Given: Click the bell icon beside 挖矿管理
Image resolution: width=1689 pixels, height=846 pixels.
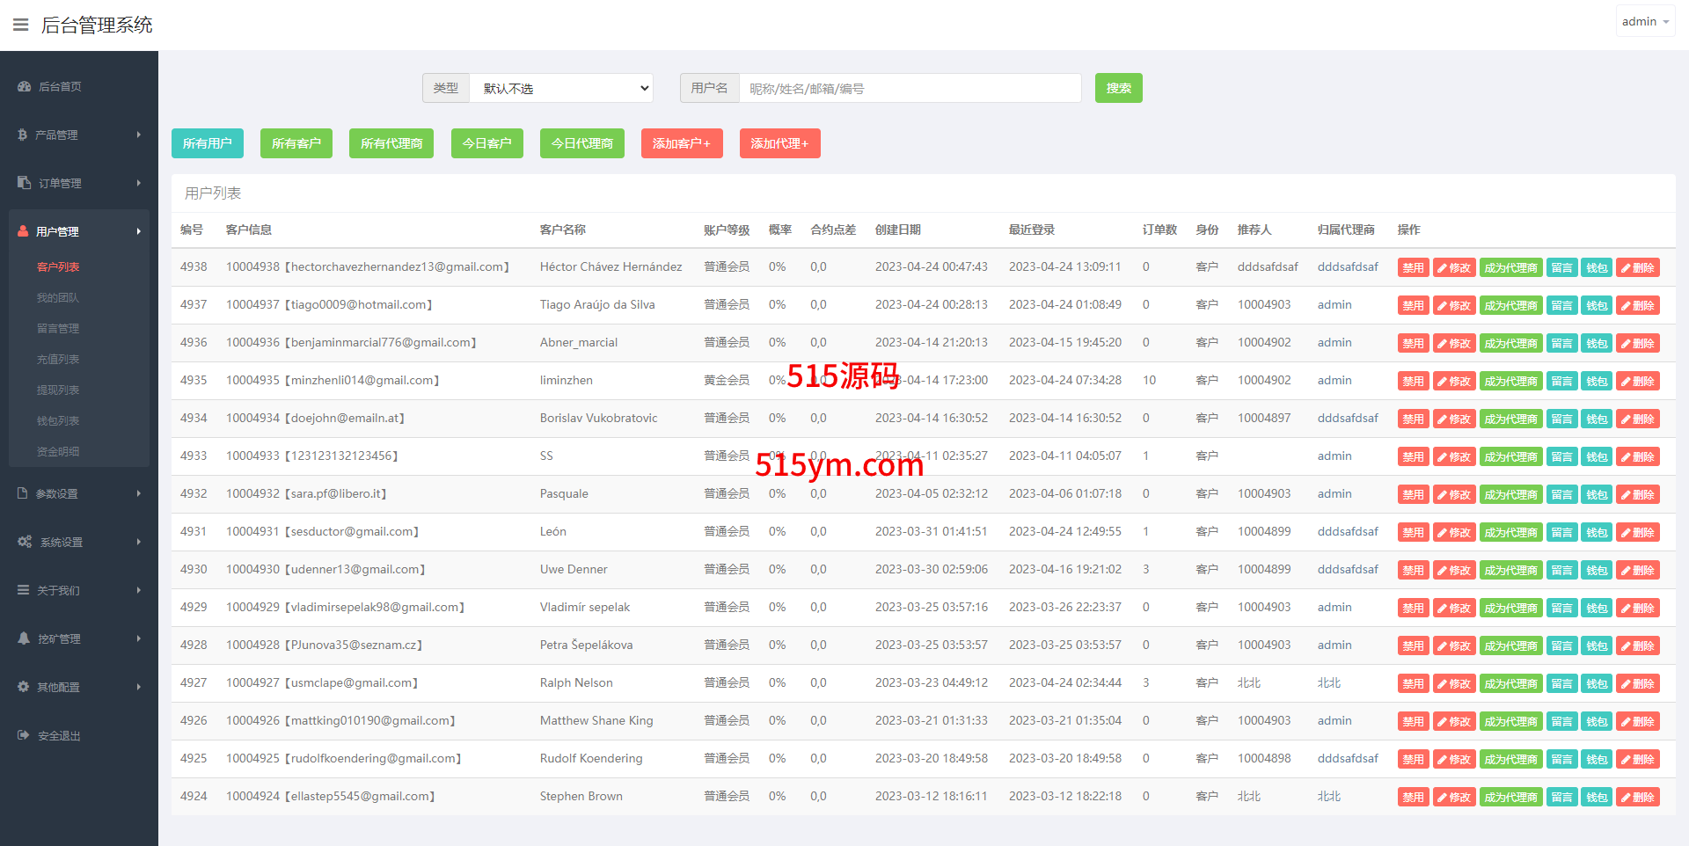Looking at the screenshot, I should tap(24, 638).
